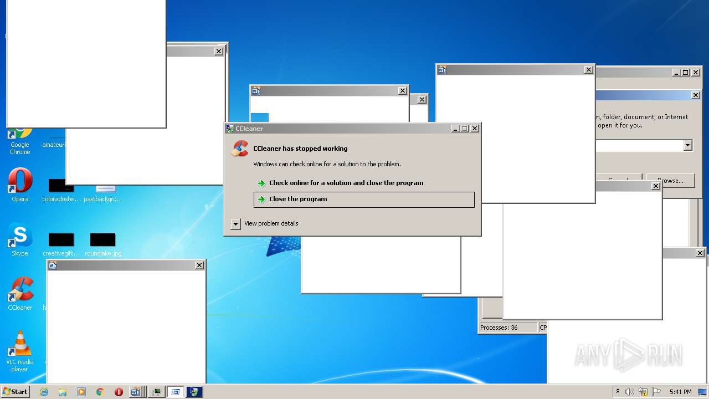Close the blank window below the Run dialog
Screen dimensions: 709x399
point(656,186)
